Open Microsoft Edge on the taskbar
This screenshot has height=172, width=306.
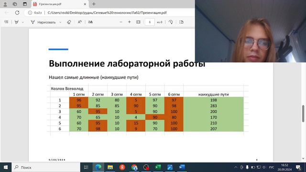click(x=98, y=167)
